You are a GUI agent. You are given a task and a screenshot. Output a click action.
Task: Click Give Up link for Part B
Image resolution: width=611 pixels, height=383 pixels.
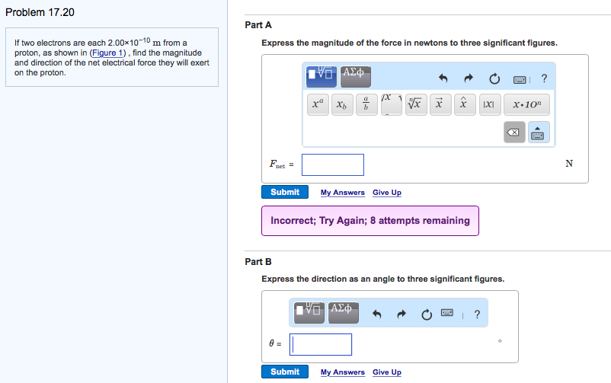click(387, 372)
